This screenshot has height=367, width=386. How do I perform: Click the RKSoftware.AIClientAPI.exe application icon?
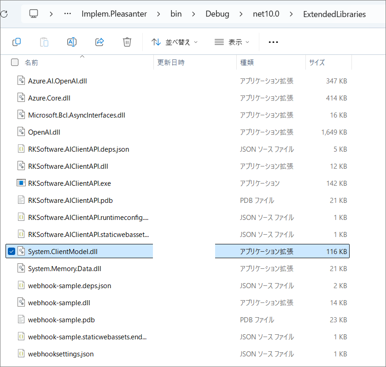(21, 183)
